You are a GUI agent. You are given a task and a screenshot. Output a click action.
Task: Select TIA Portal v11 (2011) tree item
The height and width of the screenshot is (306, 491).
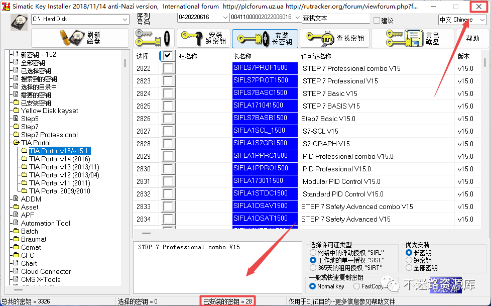[x=60, y=183]
